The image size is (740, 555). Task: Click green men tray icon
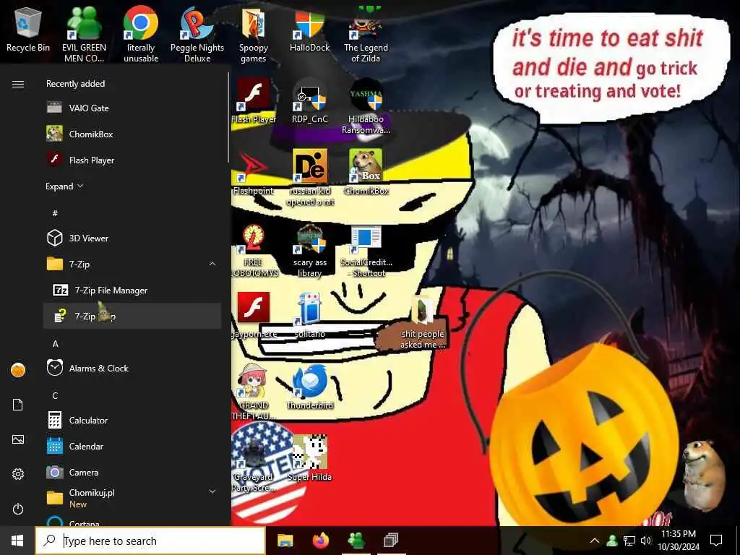point(612,541)
